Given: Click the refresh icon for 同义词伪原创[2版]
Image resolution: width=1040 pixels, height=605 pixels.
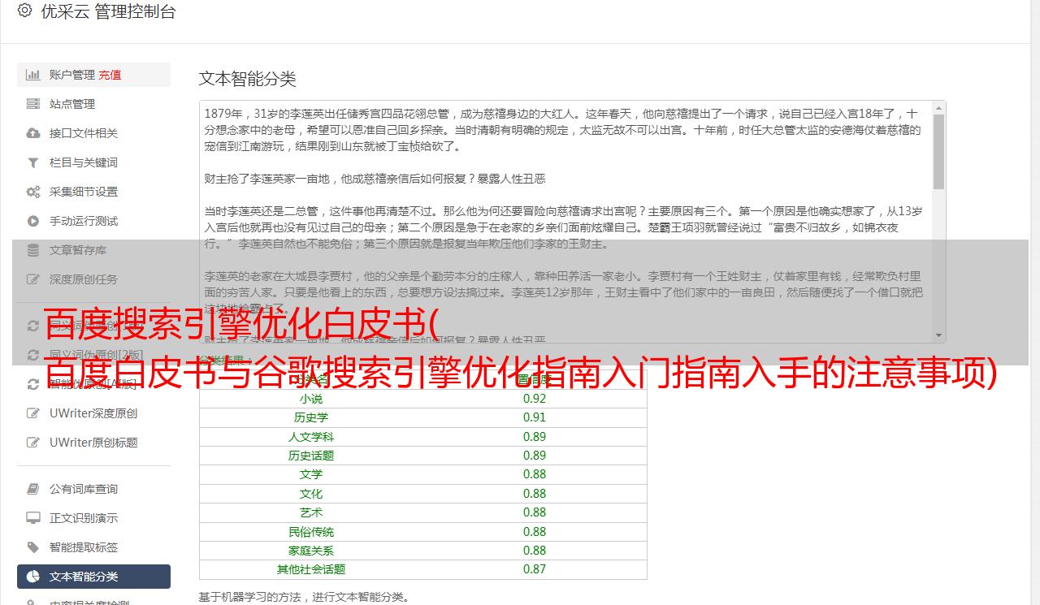Looking at the screenshot, I should coord(33,355).
